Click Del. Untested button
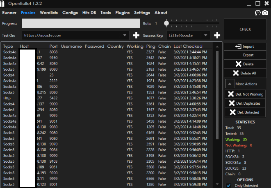Screen dimensions: 271x188 245,112
